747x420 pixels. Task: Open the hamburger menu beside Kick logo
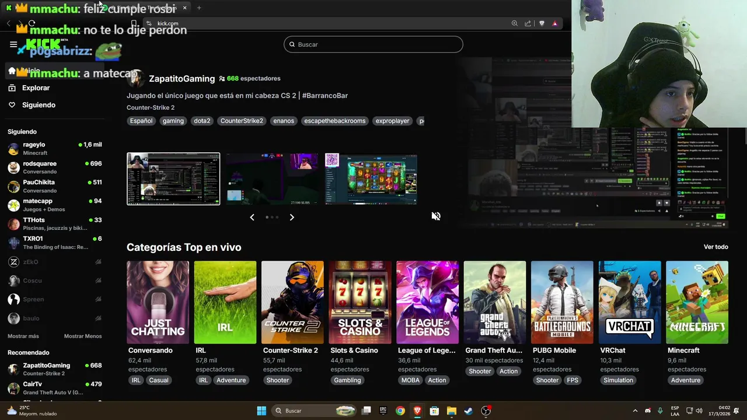[x=13, y=44]
